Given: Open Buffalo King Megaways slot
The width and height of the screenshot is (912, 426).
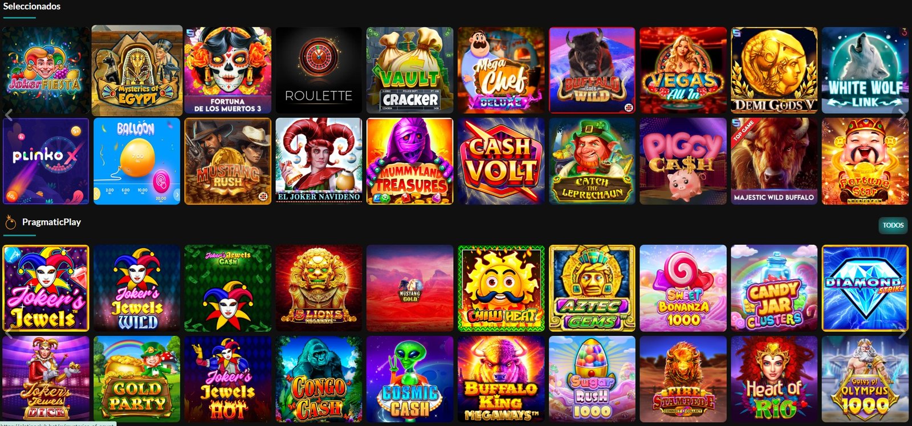Looking at the screenshot, I should point(501,379).
